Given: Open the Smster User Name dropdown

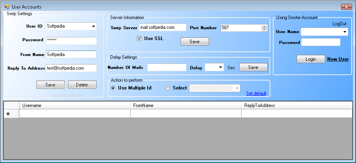Looking at the screenshot, I should [345, 32].
